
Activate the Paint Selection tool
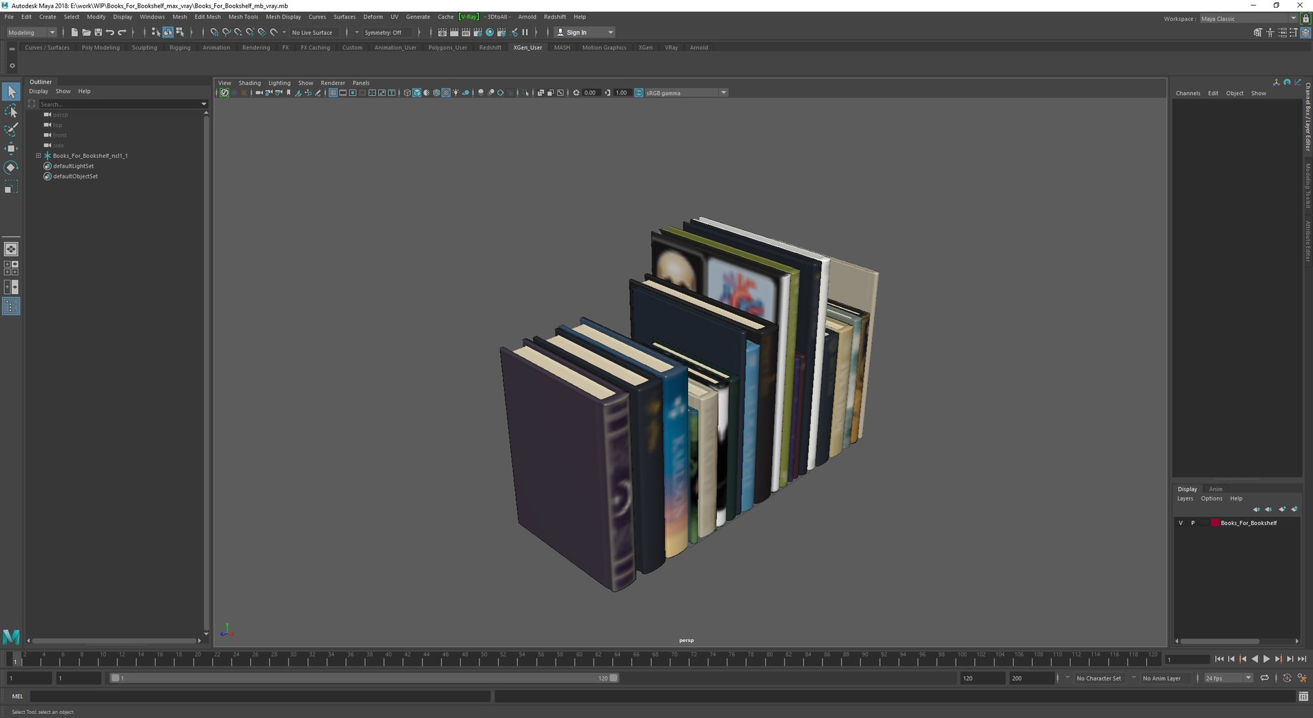click(x=11, y=129)
